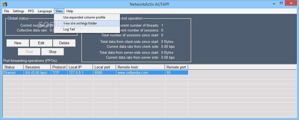Click the New button
This screenshot has height=120, width=299.
click(x=18, y=43)
